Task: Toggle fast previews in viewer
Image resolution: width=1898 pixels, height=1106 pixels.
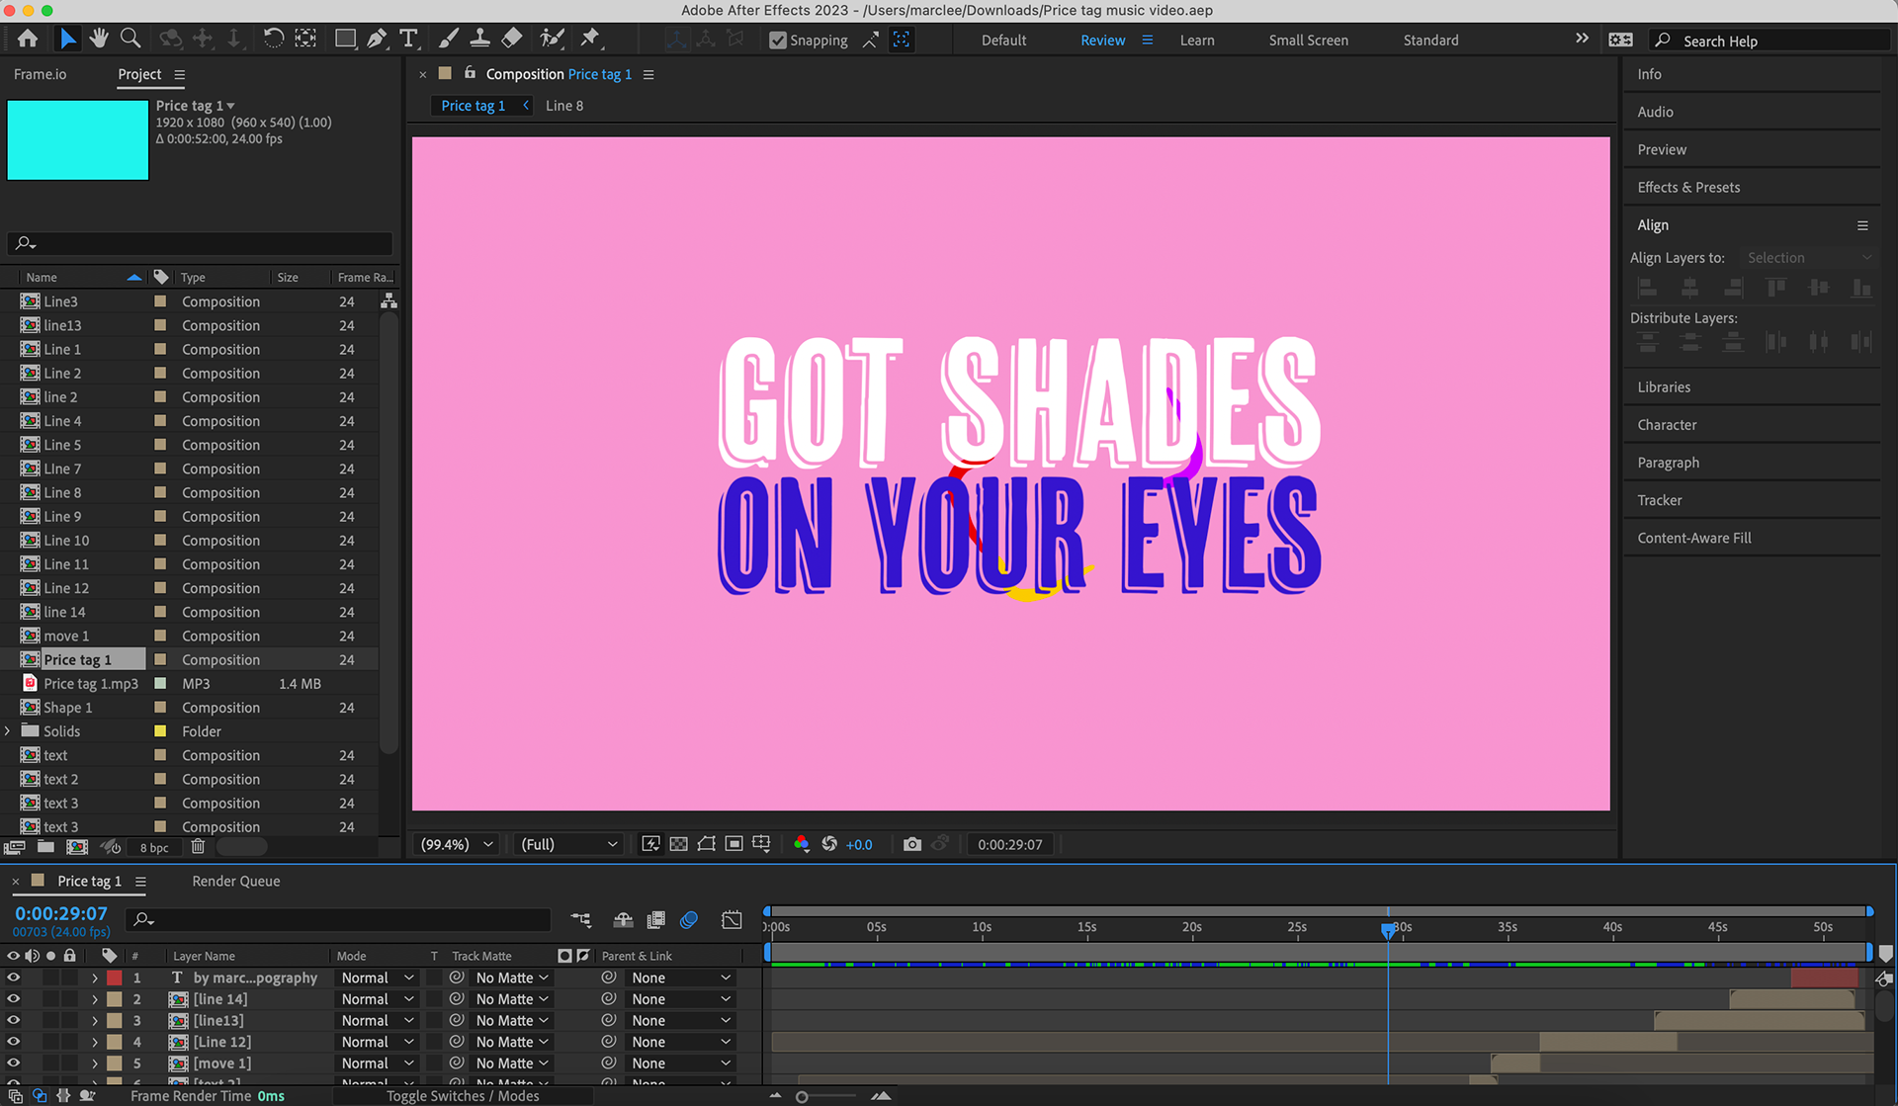Action: tap(650, 844)
